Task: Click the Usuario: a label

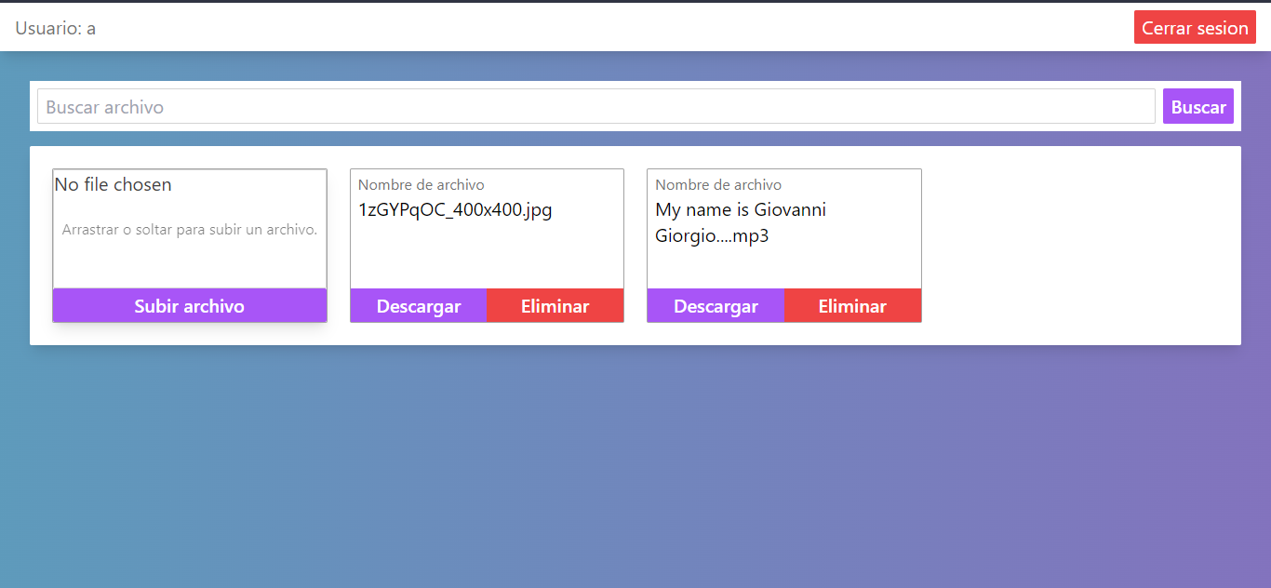Action: coord(53,27)
